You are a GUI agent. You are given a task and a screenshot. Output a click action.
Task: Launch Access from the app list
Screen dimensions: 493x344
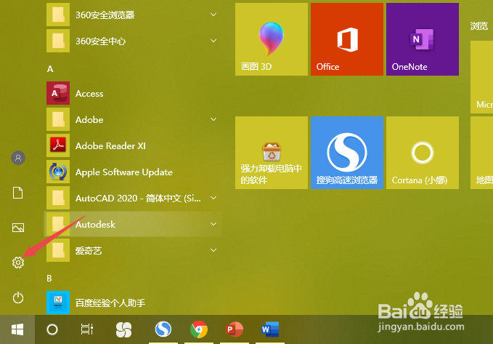pyautogui.click(x=133, y=93)
